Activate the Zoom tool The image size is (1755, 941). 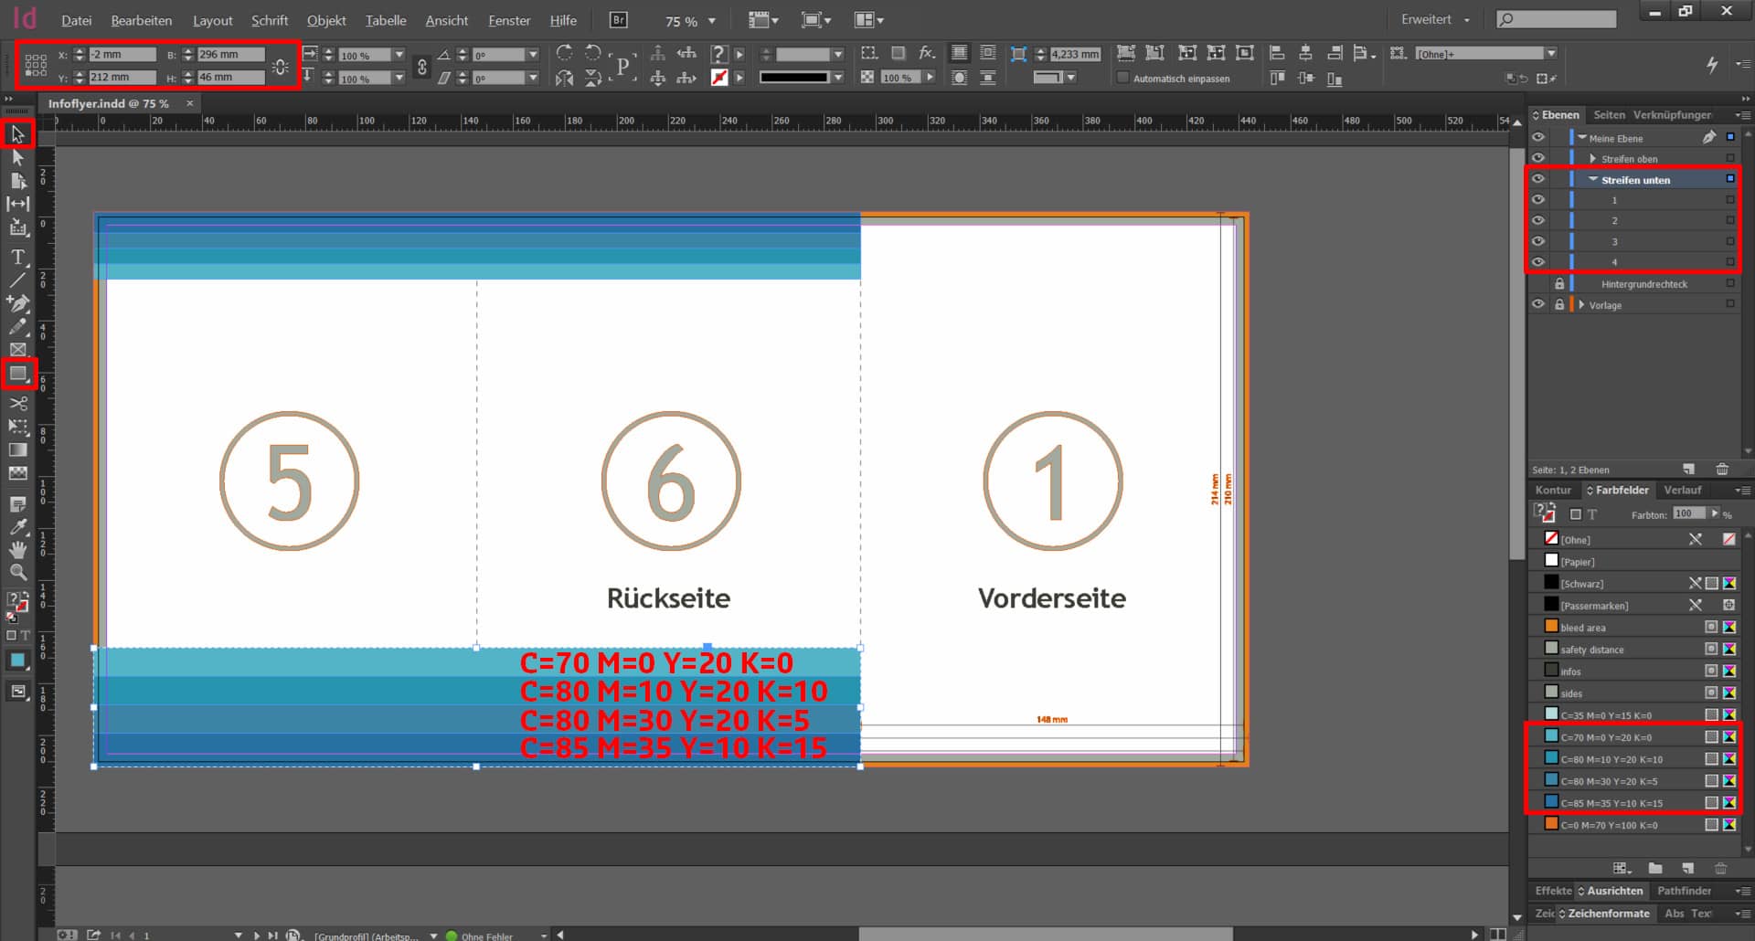[17, 573]
